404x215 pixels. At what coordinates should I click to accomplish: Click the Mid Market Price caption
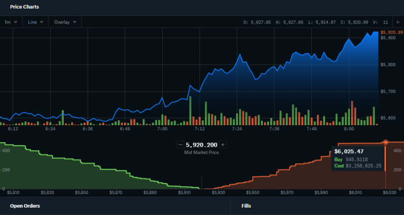pyautogui.click(x=201, y=152)
